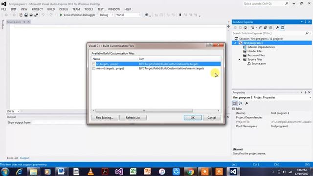Click the Refresh List button

click(133, 118)
